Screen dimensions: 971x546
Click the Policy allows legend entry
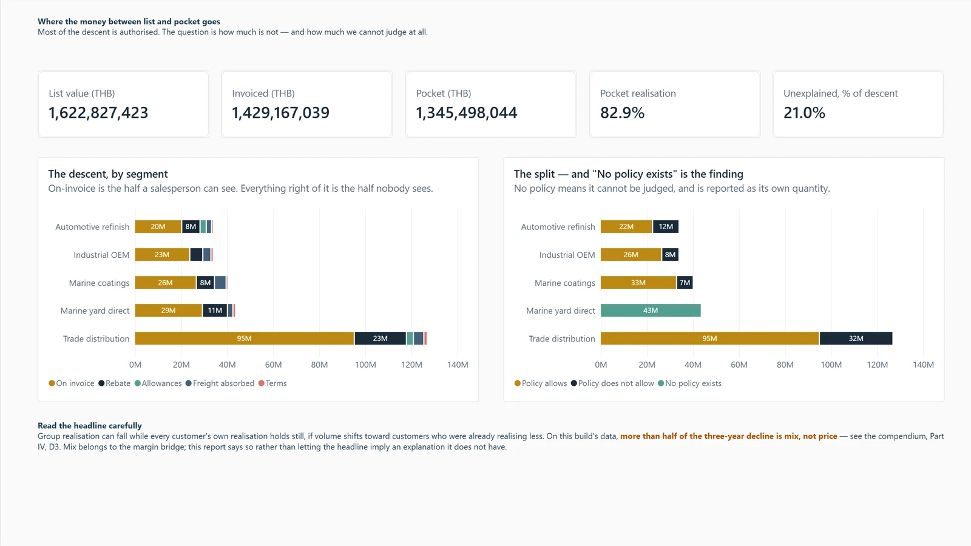click(x=541, y=383)
